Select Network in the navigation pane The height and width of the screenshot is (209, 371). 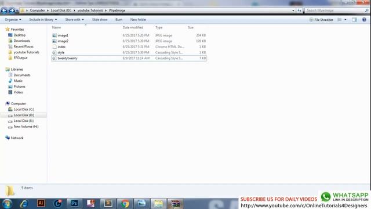pyautogui.click(x=17, y=138)
